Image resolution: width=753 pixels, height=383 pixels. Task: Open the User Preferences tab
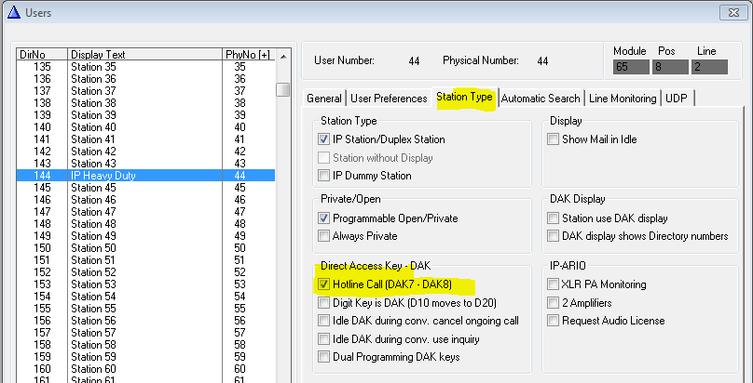(x=389, y=99)
